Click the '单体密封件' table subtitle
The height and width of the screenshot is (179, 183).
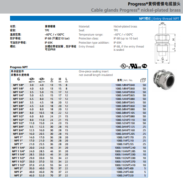[x=17, y=71]
